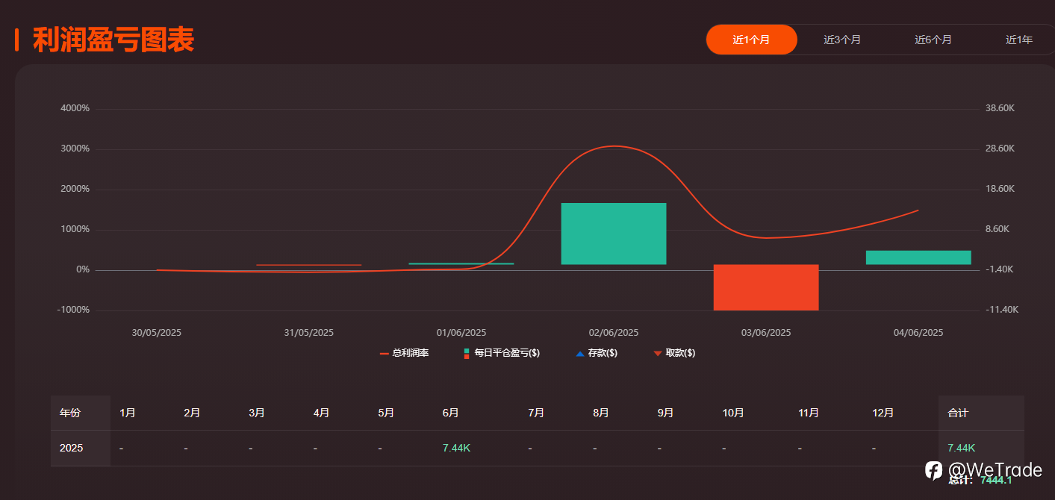
Task: Click the red loss bar for 03/06/2025
Action: (766, 287)
